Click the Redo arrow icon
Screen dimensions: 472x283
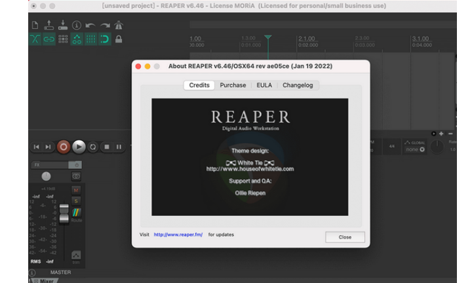tap(105, 26)
